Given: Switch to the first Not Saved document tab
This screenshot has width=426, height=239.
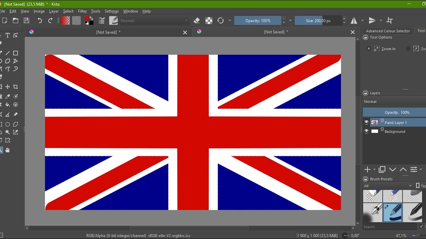Looking at the screenshot, I should click(x=108, y=32).
